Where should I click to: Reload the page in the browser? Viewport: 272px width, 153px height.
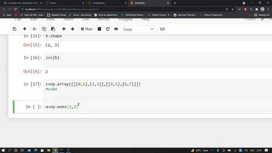point(15,9)
